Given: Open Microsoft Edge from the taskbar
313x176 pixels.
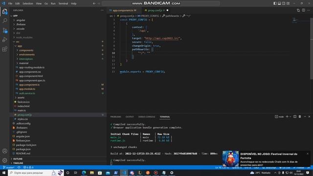Looking at the screenshot, I should (x=84, y=173).
